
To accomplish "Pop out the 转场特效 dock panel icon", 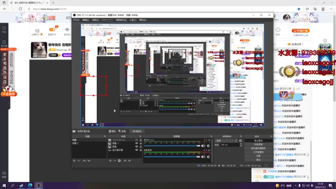I will [x=241, y=136].
